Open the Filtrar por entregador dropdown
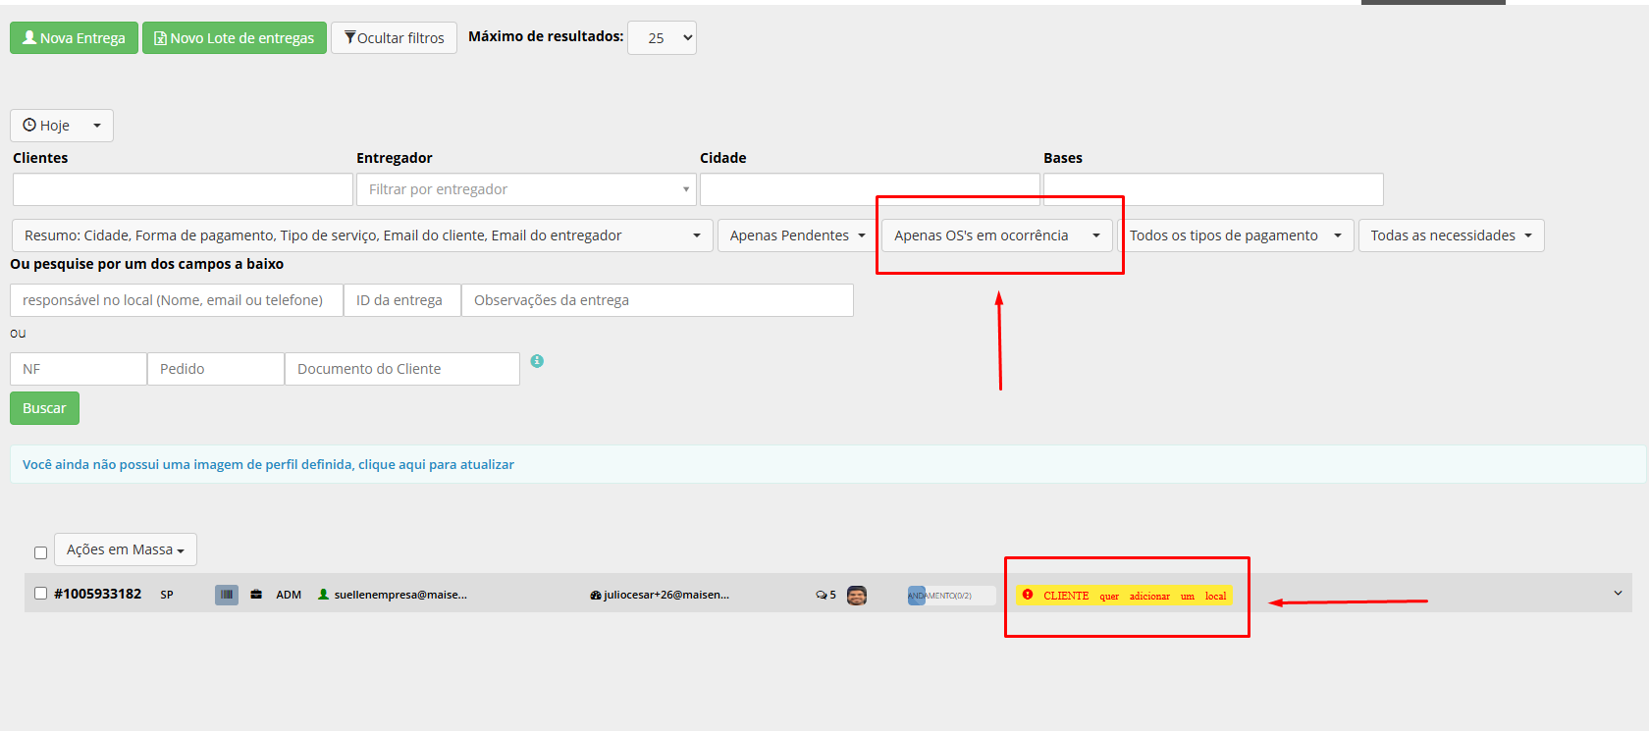 click(526, 189)
